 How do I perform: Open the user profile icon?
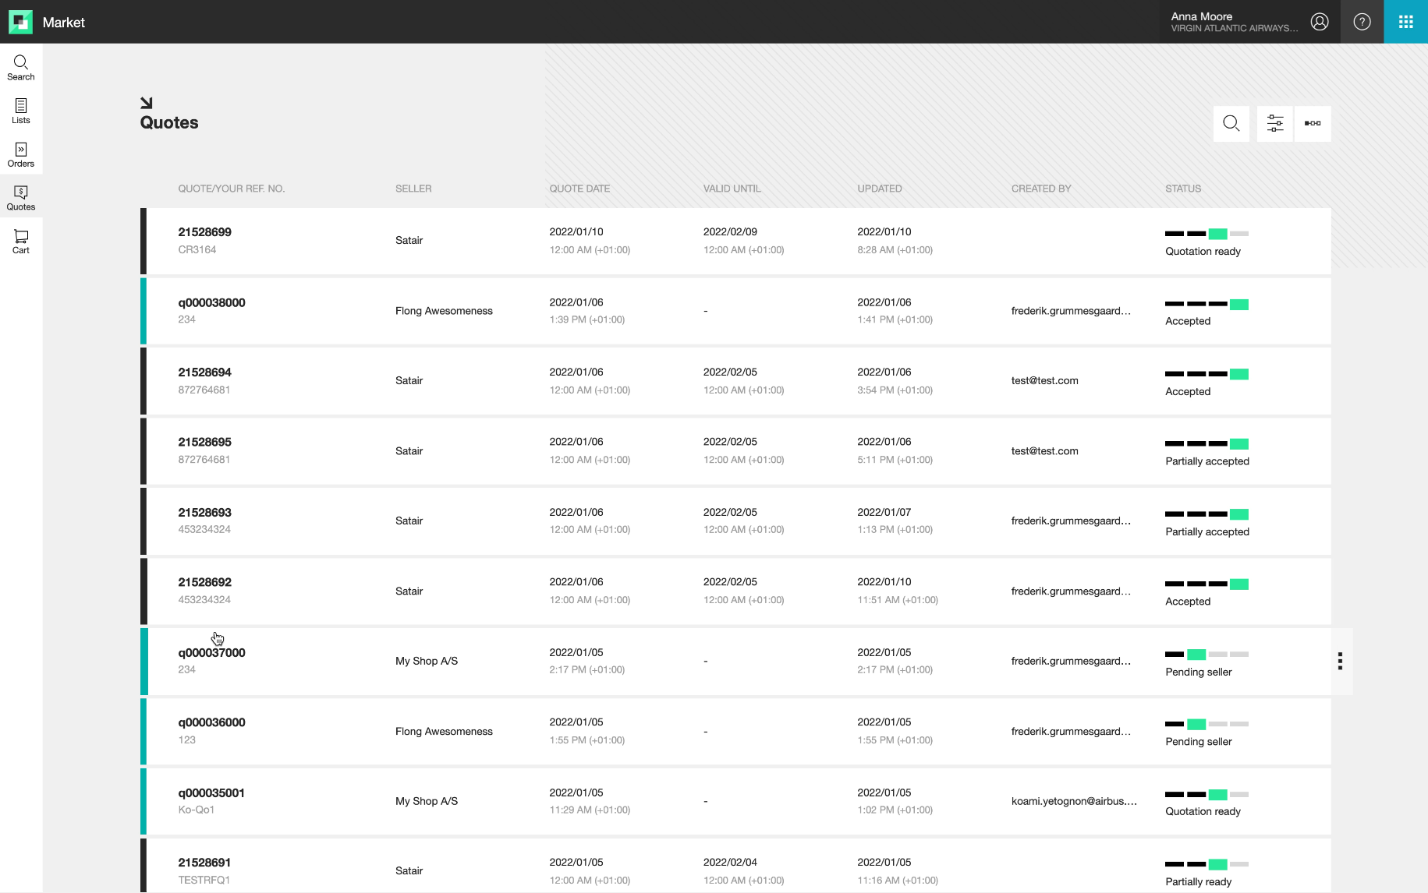click(x=1320, y=22)
